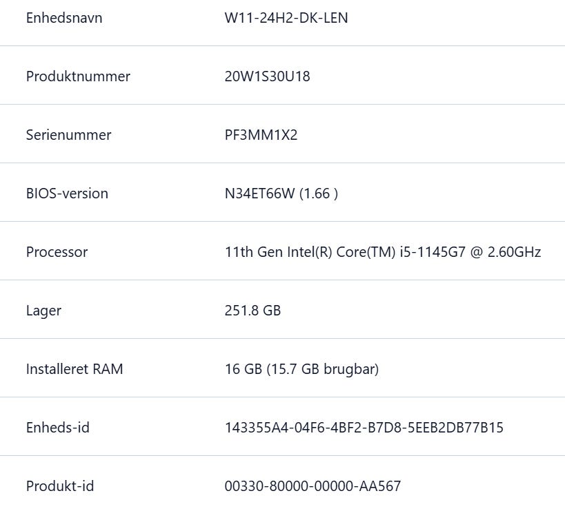The width and height of the screenshot is (565, 511).
Task: Click the Enheds-id label
Action: (58, 428)
